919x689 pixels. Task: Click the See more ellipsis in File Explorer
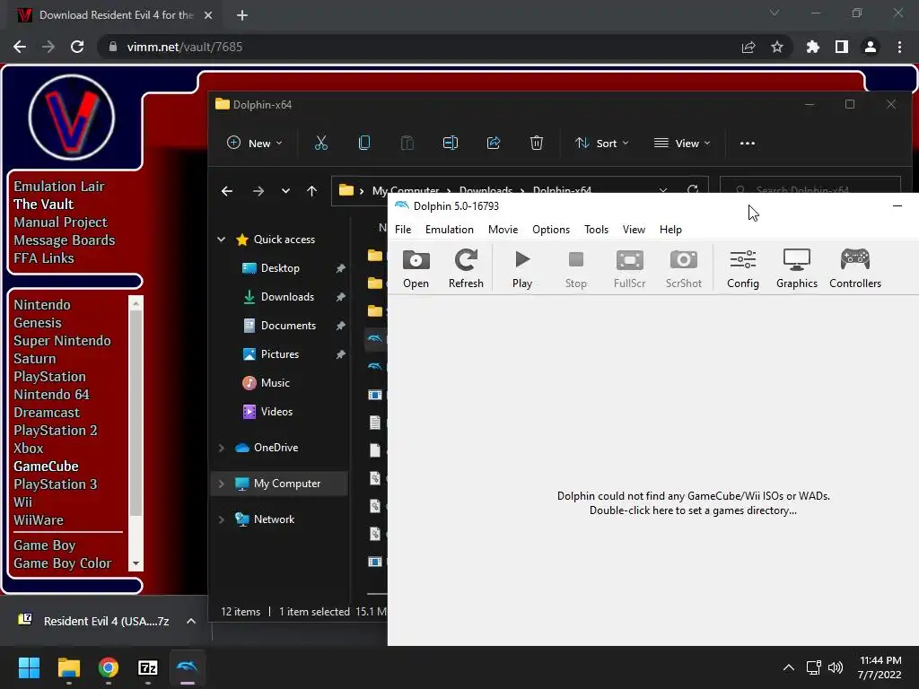coord(748,143)
